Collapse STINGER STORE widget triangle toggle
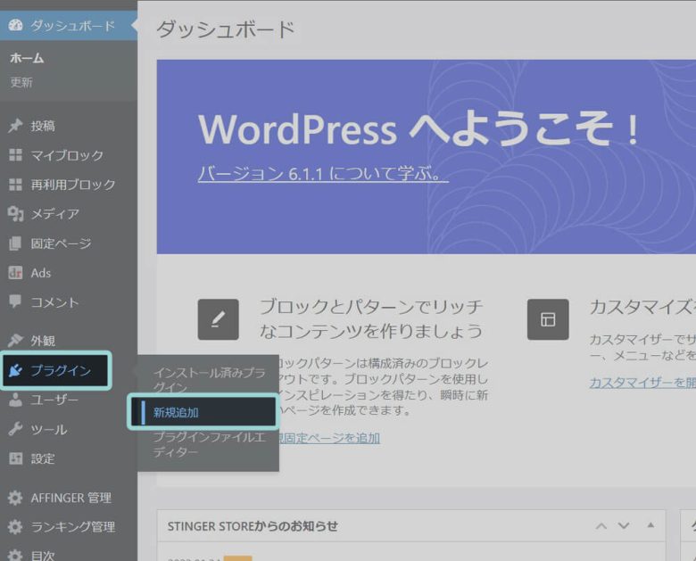 pos(650,526)
